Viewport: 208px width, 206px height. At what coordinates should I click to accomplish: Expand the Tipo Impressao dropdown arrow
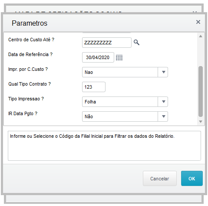(x=163, y=102)
